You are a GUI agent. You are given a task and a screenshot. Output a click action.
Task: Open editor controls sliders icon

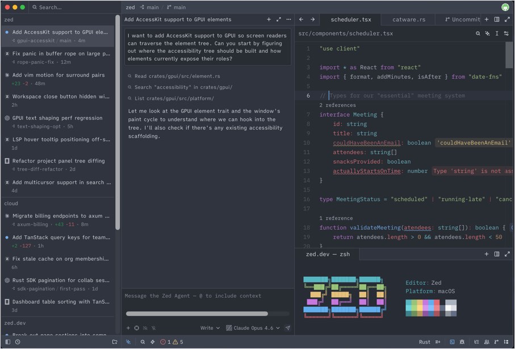tap(506, 33)
